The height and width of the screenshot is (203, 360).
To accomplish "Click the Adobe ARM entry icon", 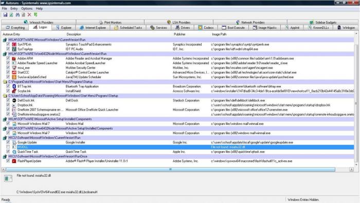I will pos(14,59).
